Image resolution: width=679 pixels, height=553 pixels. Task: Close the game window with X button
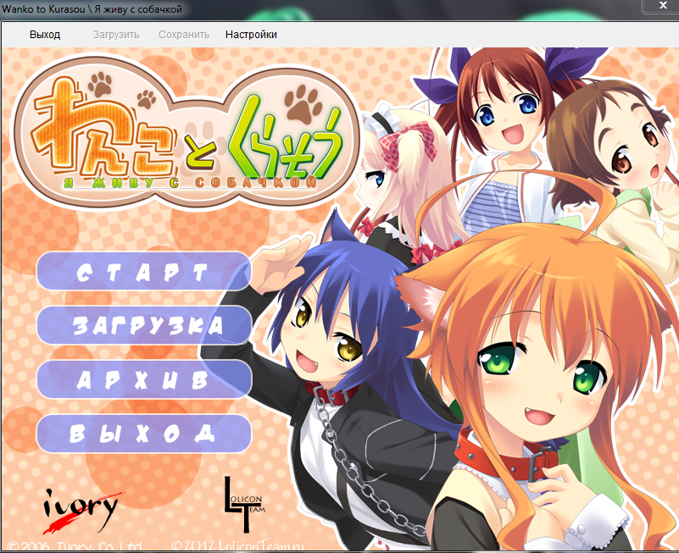(660, 7)
